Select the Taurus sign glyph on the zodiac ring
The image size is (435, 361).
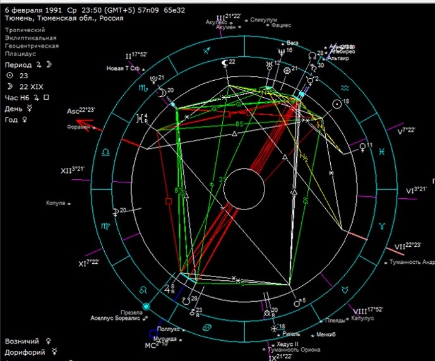pyautogui.click(x=345, y=290)
